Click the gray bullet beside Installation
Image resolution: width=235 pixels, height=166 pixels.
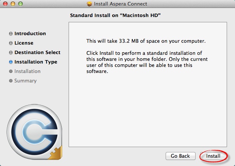pos(11,71)
